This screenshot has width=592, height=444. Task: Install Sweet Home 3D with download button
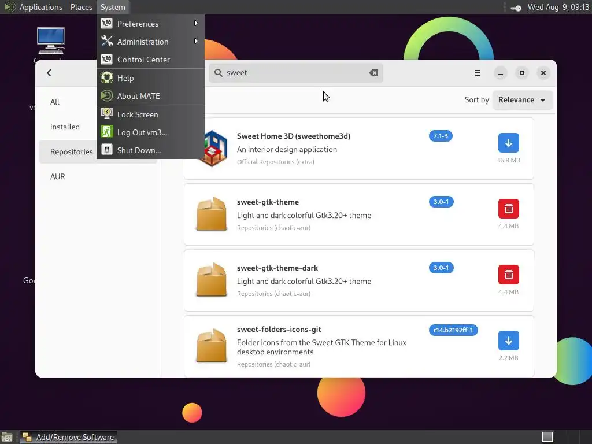click(508, 143)
